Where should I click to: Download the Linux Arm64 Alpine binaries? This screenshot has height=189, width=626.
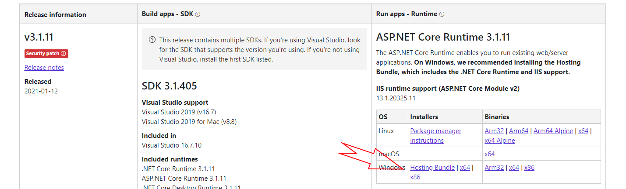coord(553,131)
